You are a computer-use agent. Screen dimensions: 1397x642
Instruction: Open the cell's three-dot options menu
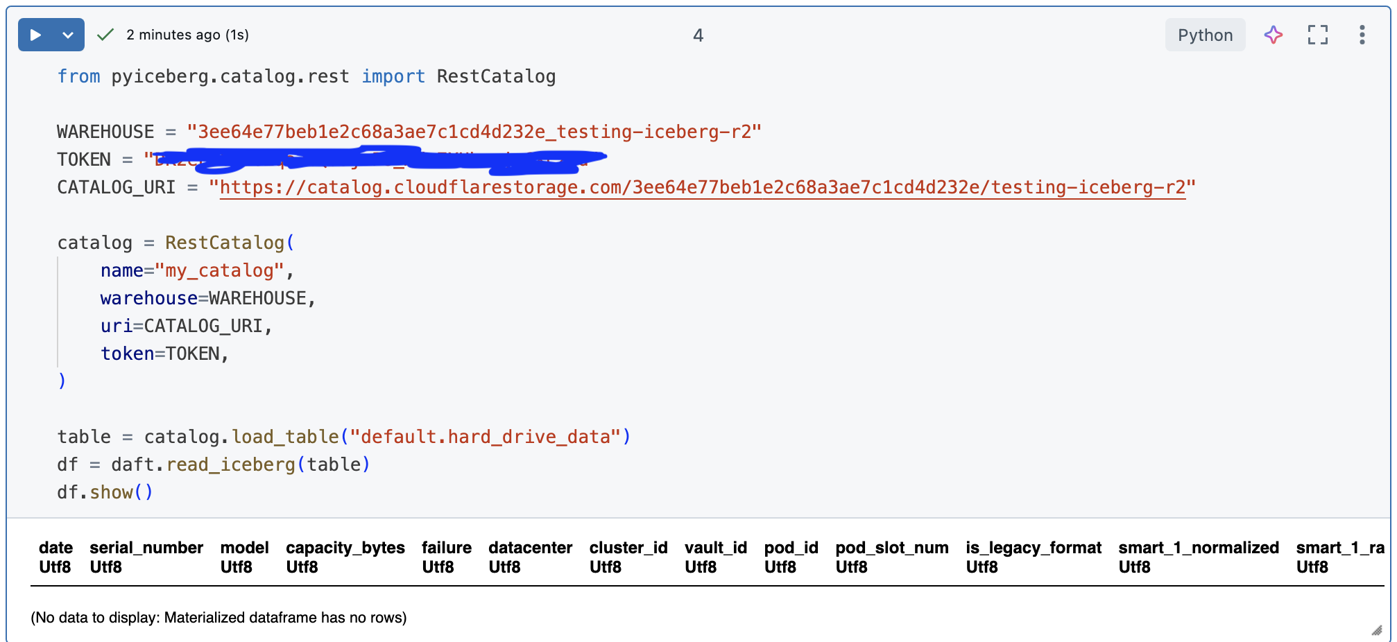pos(1362,35)
